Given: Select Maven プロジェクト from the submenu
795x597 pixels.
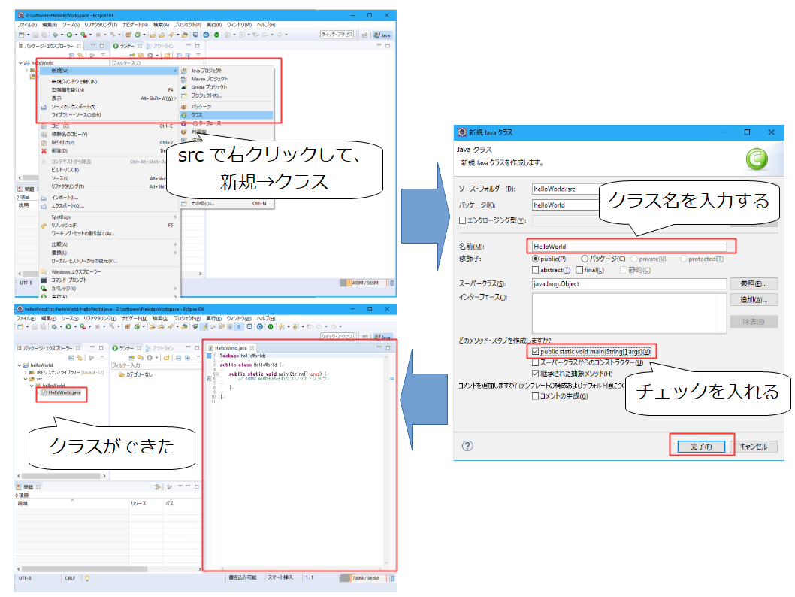Looking at the screenshot, I should coord(227,79).
